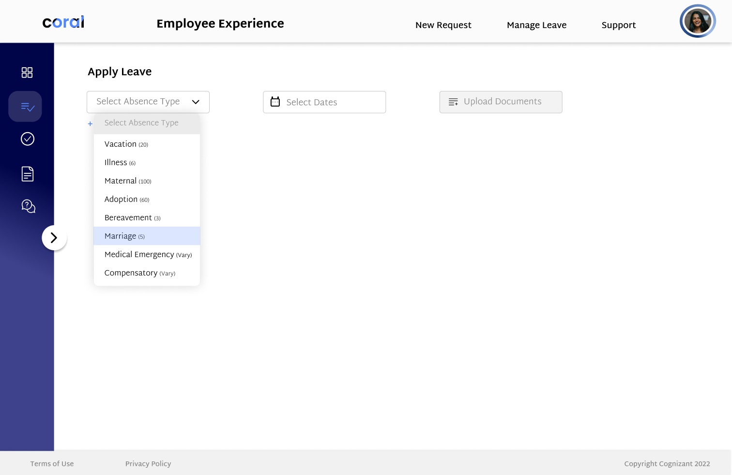Expand the sidebar with the arrow button
Viewport: 732px width, 475px height.
[x=54, y=238]
